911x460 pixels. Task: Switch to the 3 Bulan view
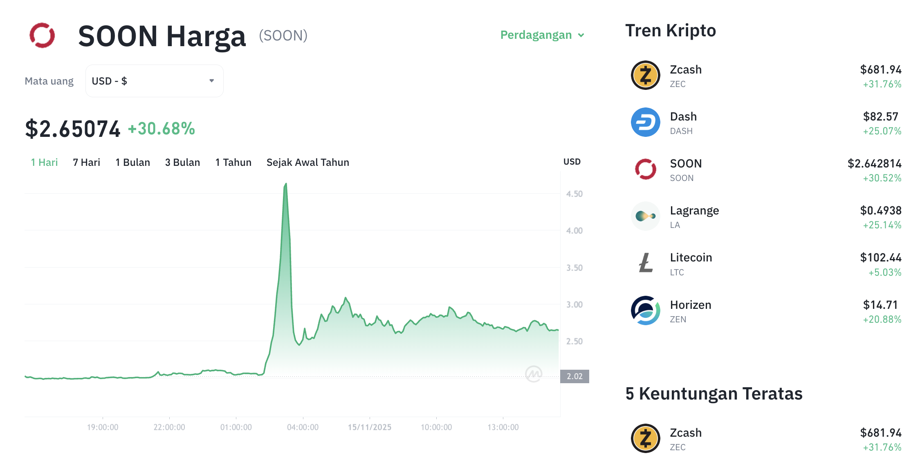182,162
